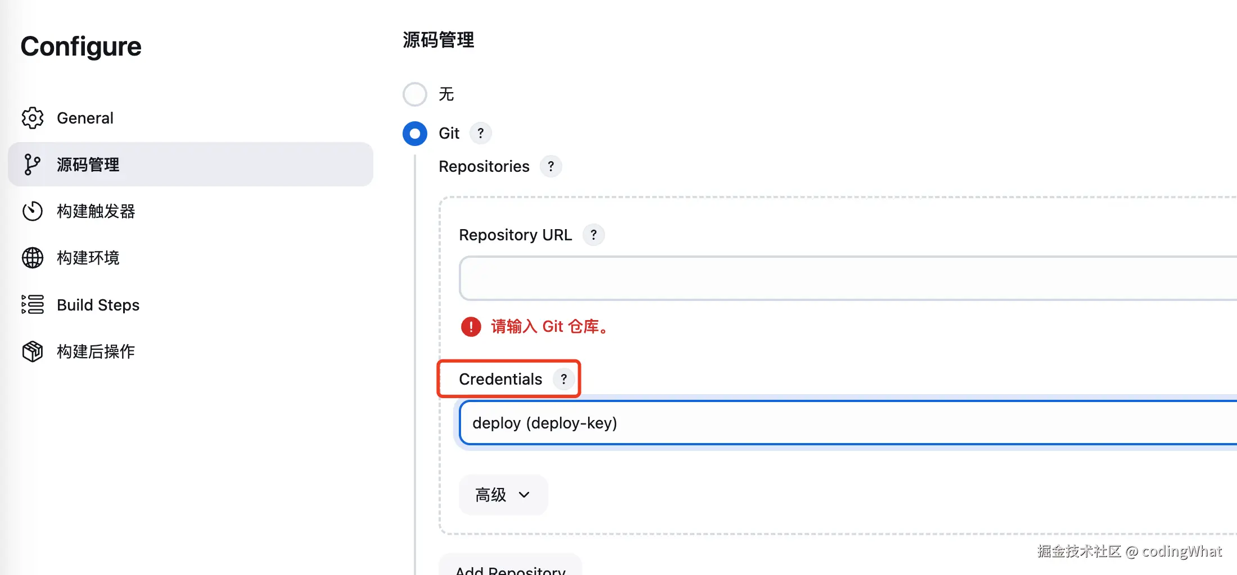1237x575 pixels.
Task: Click the 构建后操作 package icon
Action: pyautogui.click(x=33, y=352)
